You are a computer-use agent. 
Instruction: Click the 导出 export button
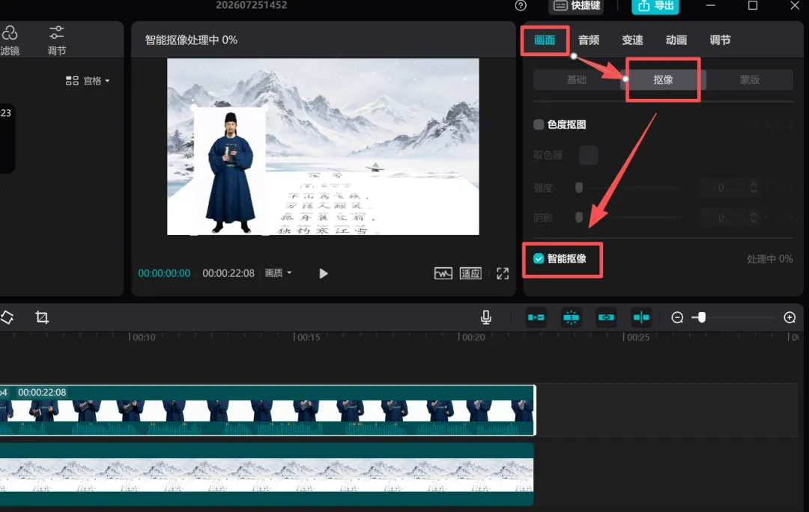655,6
